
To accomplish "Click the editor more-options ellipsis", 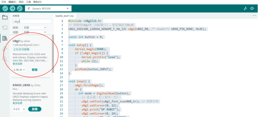I will pyautogui.click(x=254, y=16).
